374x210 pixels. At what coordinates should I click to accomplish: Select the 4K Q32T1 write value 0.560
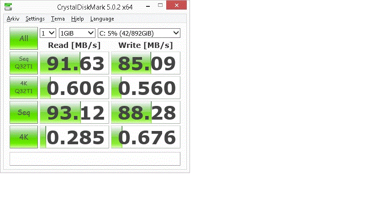[x=146, y=88]
